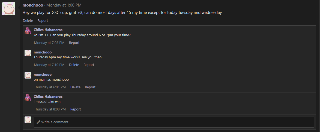Delete the 'on main as monchooo' comment
Screen dimensions: 320x132
click(75, 87)
